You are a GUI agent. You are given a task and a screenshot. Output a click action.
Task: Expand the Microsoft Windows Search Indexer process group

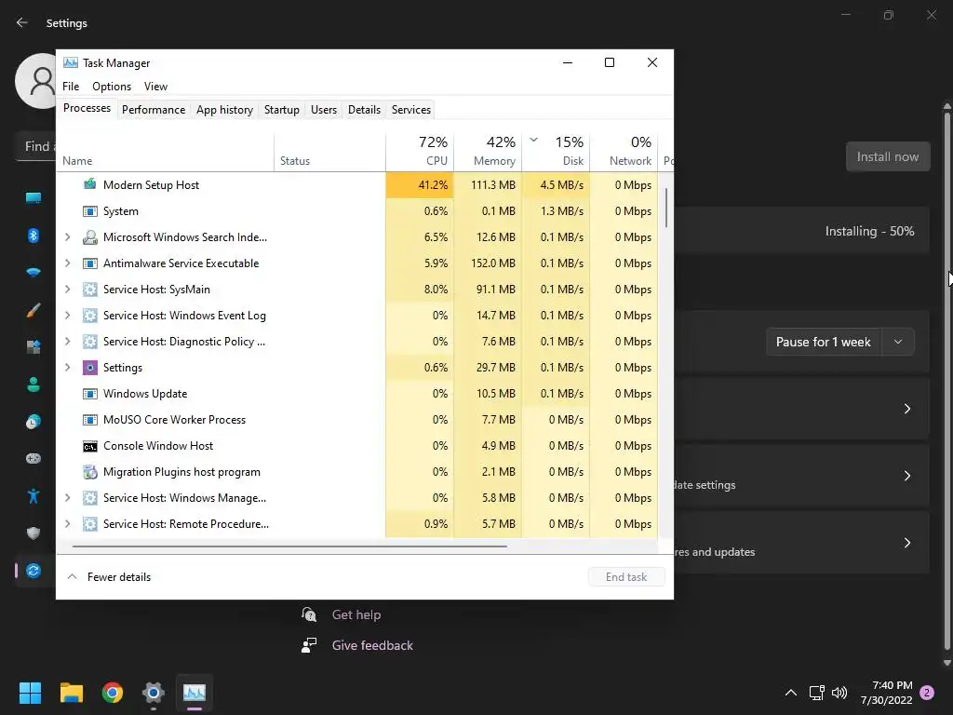pos(67,237)
